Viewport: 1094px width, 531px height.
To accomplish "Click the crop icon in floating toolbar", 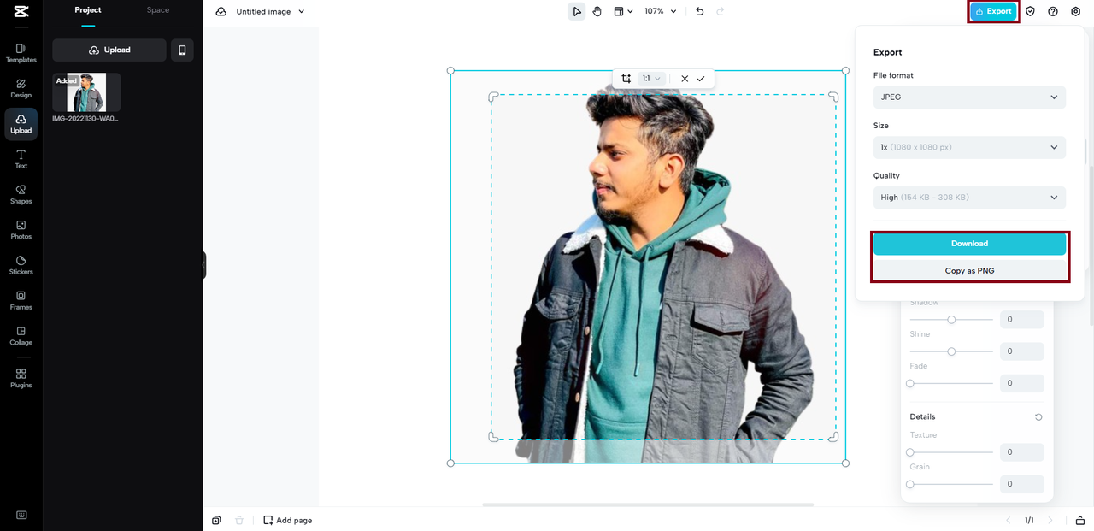I will pos(626,79).
